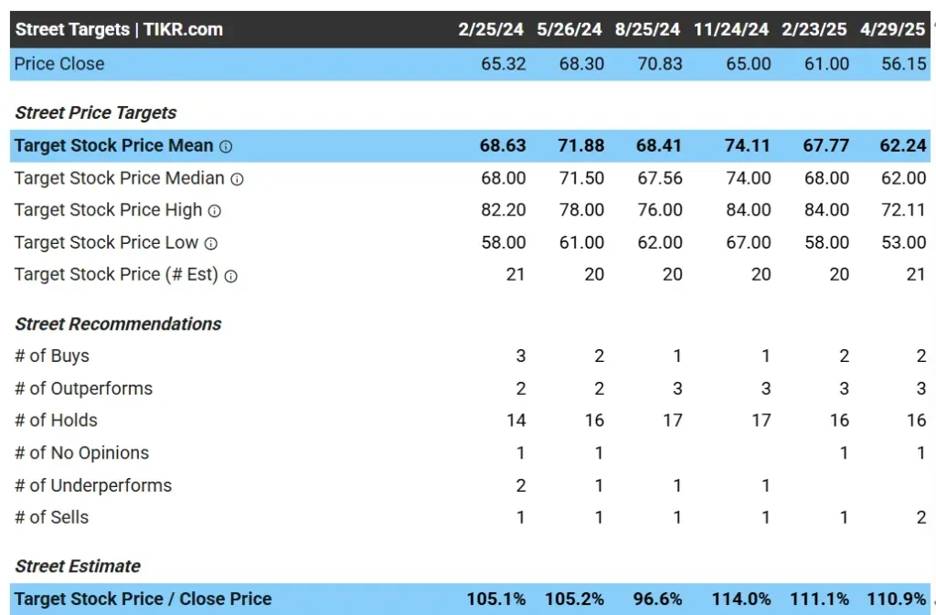Image resolution: width=936 pixels, height=615 pixels.
Task: Click the Price Close row label
Action: (x=59, y=64)
